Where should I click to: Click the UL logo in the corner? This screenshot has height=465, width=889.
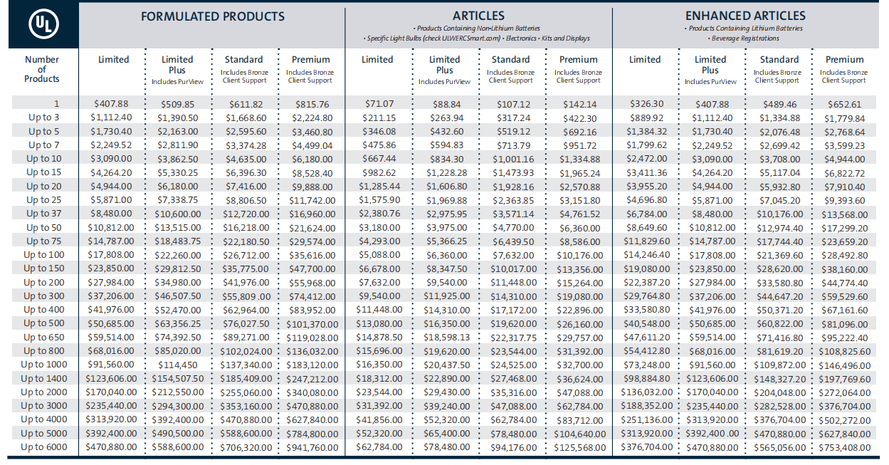(x=43, y=25)
